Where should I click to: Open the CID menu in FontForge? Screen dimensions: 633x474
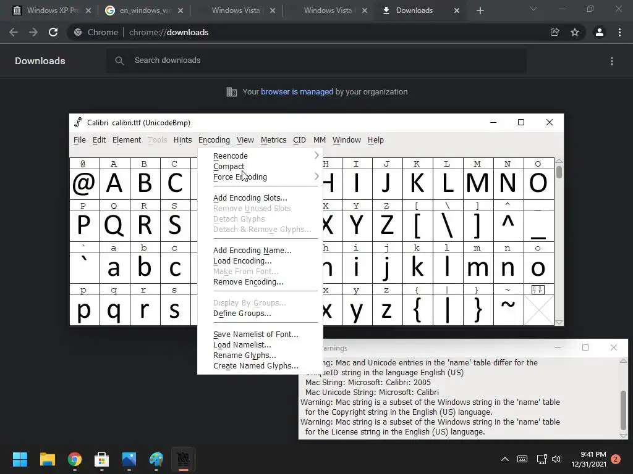[299, 140]
